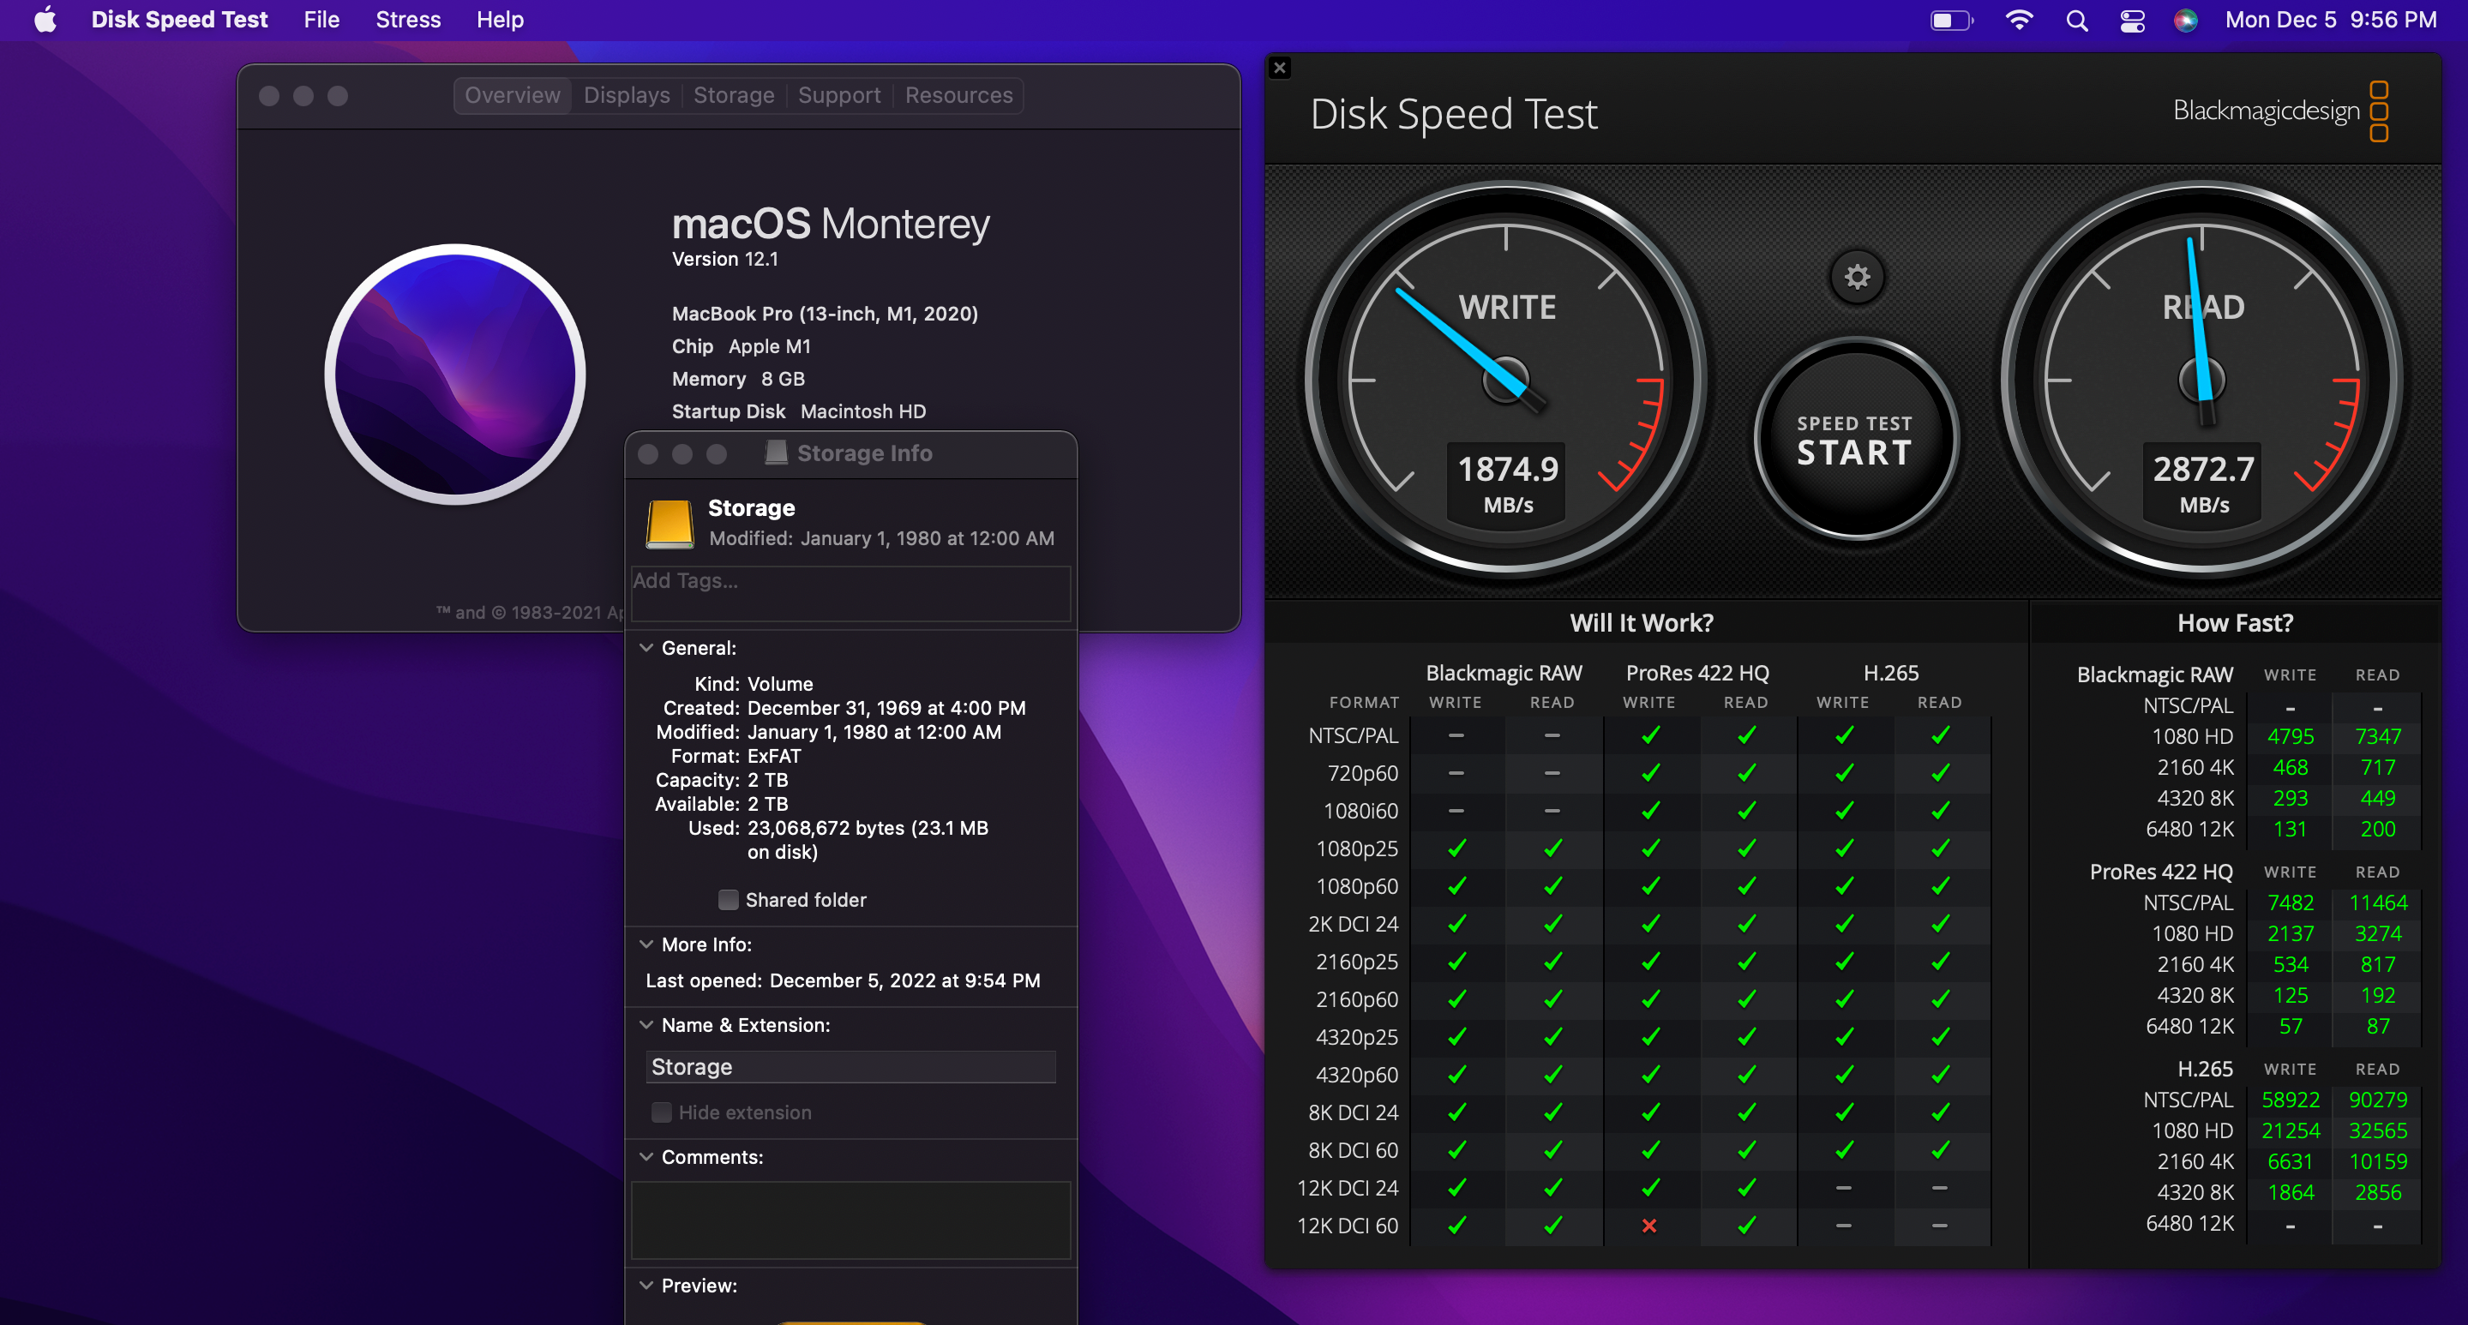Click the H.265 NTSC/PAL write value 58922
The width and height of the screenshot is (2468, 1325).
2290,1100
